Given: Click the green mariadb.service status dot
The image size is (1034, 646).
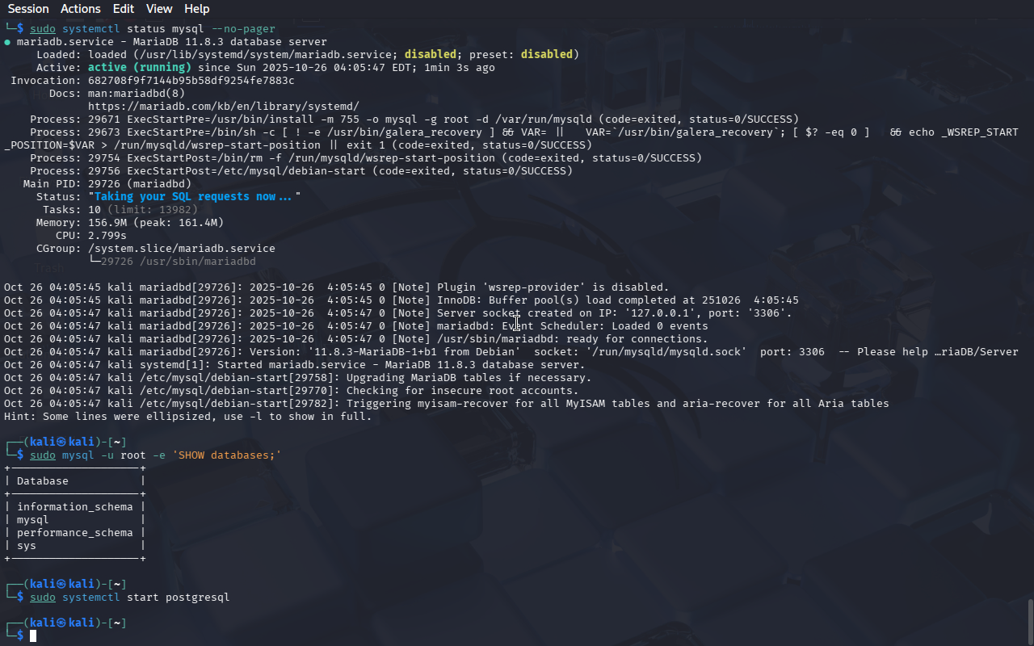Looking at the screenshot, I should coord(7,42).
